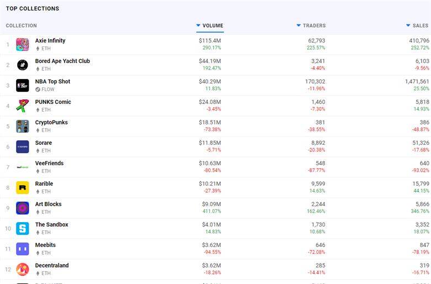
Task: Select the VOLUME column header
Action: tap(213, 25)
